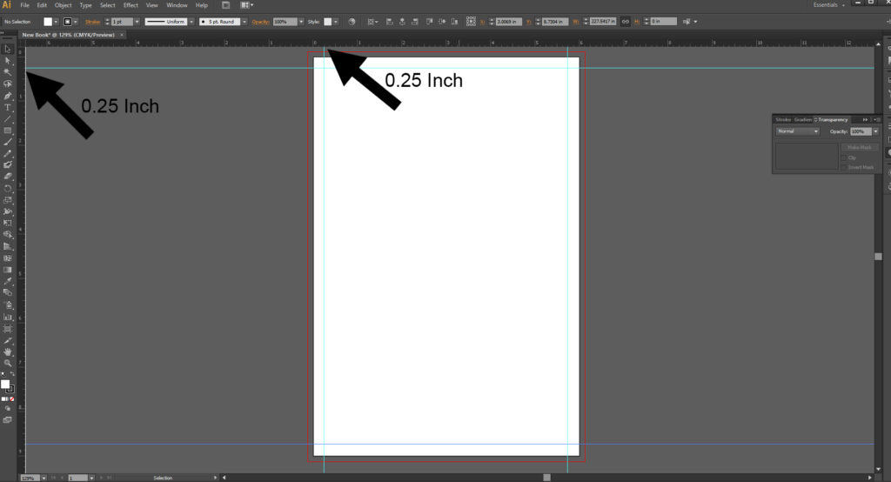The height and width of the screenshot is (482, 891).
Task: Open the File menu
Action: click(x=24, y=5)
